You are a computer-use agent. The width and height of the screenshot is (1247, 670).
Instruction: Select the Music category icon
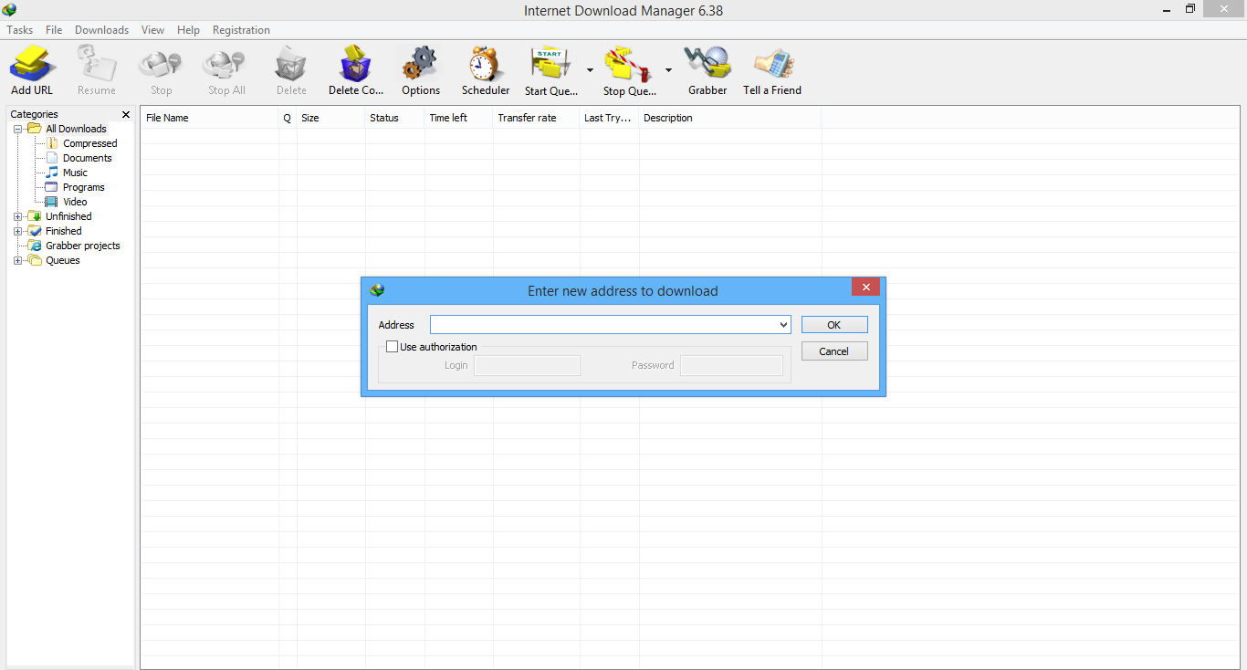[52, 173]
